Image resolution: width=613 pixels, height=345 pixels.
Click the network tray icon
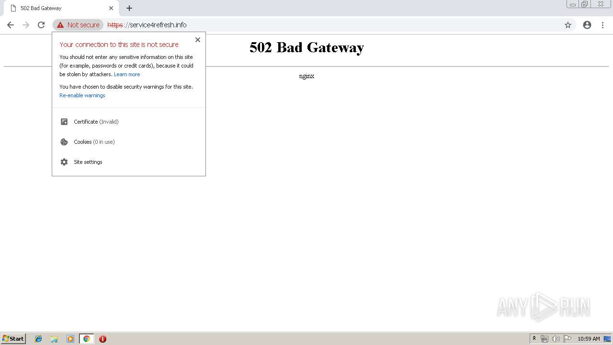coord(545,339)
